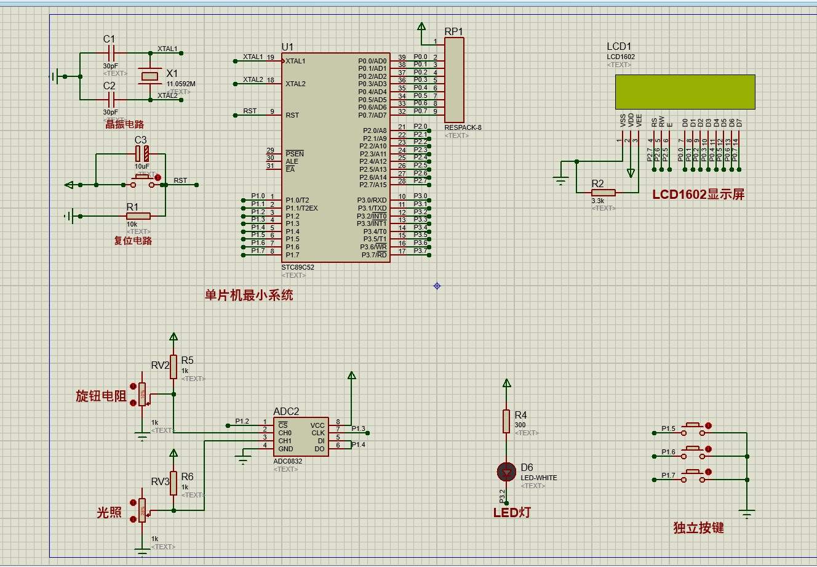Image resolution: width=817 pixels, height=567 pixels.
Task: Select the ADC0832 chip ADC2
Action: point(301,437)
